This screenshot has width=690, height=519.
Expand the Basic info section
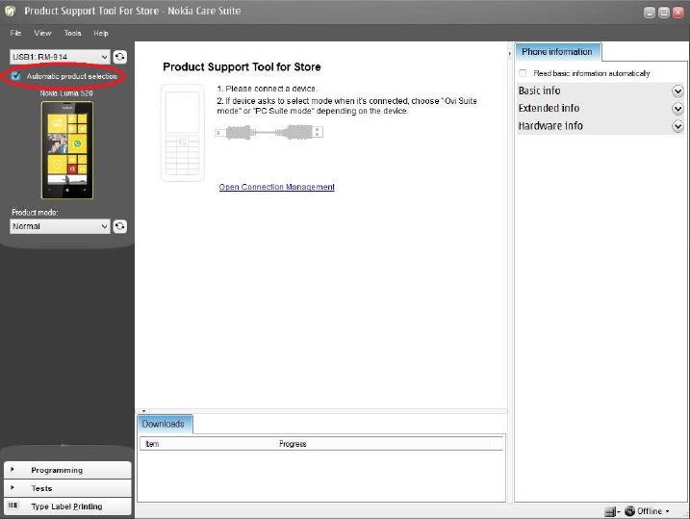tap(677, 91)
